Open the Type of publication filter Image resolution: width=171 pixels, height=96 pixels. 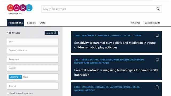click(x=33, y=50)
